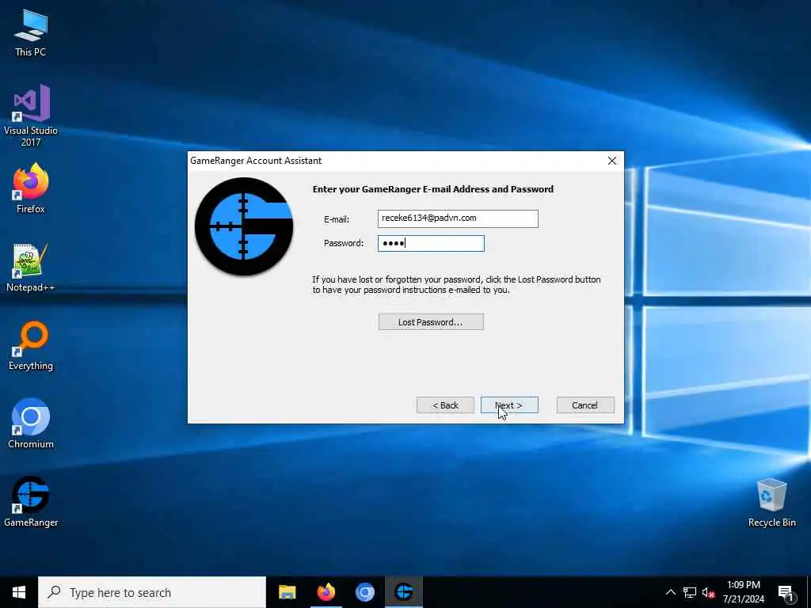Open the network status tray icon
Viewport: 811px width, 608px height.
tap(690, 592)
